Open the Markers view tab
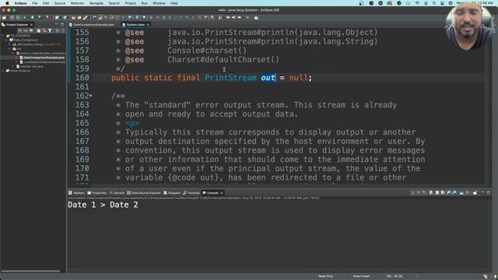 point(76,193)
